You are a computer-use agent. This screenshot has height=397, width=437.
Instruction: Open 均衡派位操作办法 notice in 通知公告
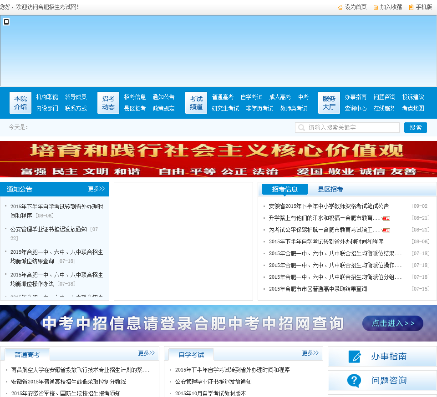click(x=56, y=279)
